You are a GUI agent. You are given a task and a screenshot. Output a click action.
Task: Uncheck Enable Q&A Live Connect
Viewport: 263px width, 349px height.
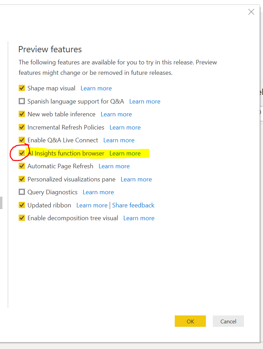coord(22,140)
